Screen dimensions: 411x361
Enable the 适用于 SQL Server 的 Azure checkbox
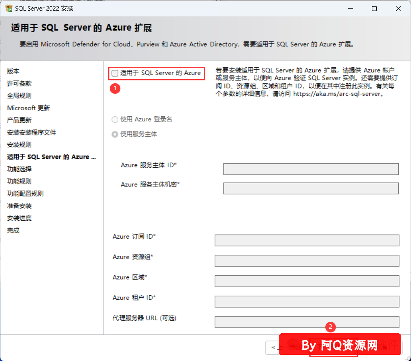point(115,73)
